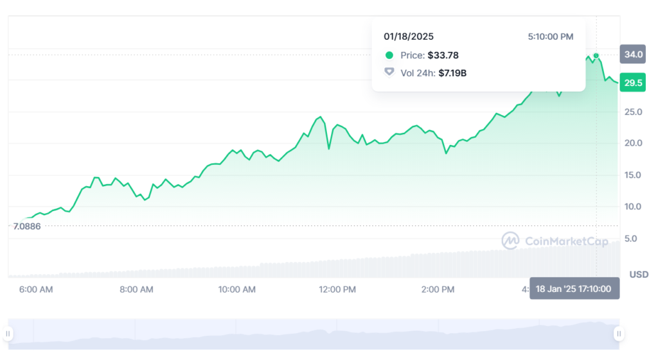The height and width of the screenshot is (353, 658).
Task: Click the volume shield icon in tooltip
Action: pos(389,72)
